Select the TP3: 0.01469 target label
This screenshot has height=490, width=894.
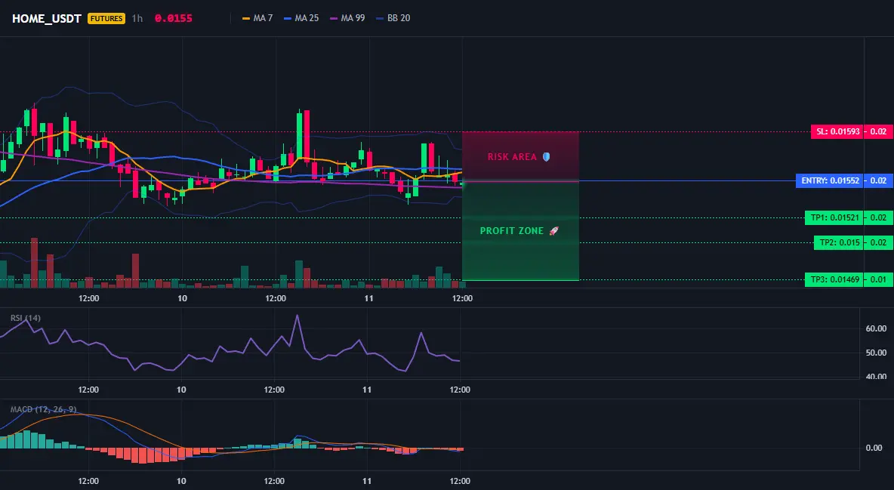pos(834,279)
